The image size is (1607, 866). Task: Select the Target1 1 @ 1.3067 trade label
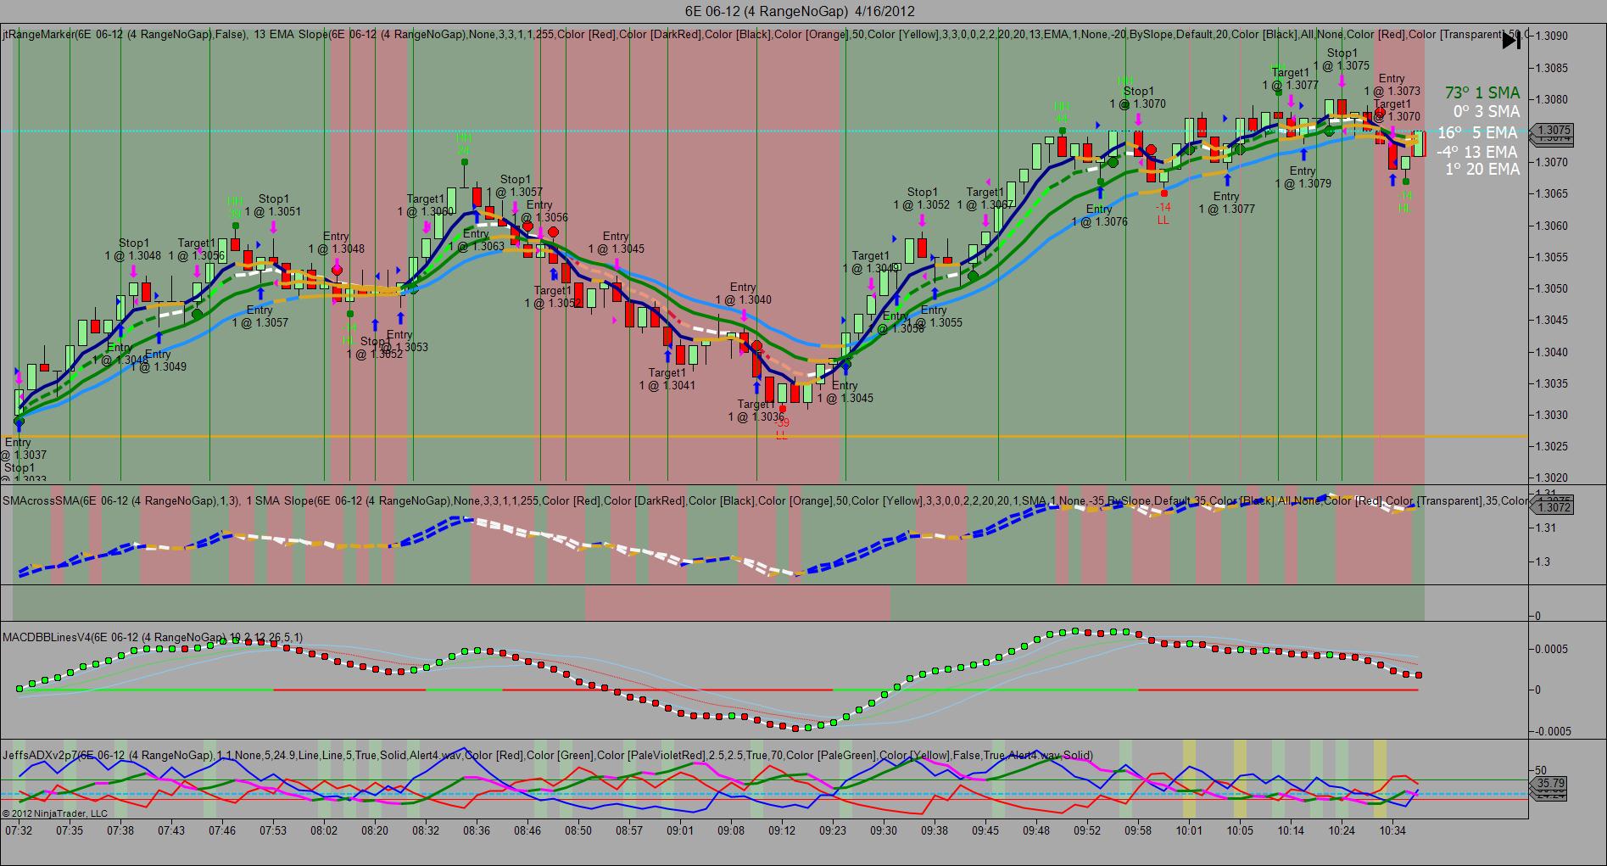985,198
